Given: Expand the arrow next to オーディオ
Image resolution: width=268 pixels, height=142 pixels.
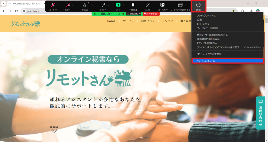Looking at the screenshot, I should tap(58, 5).
